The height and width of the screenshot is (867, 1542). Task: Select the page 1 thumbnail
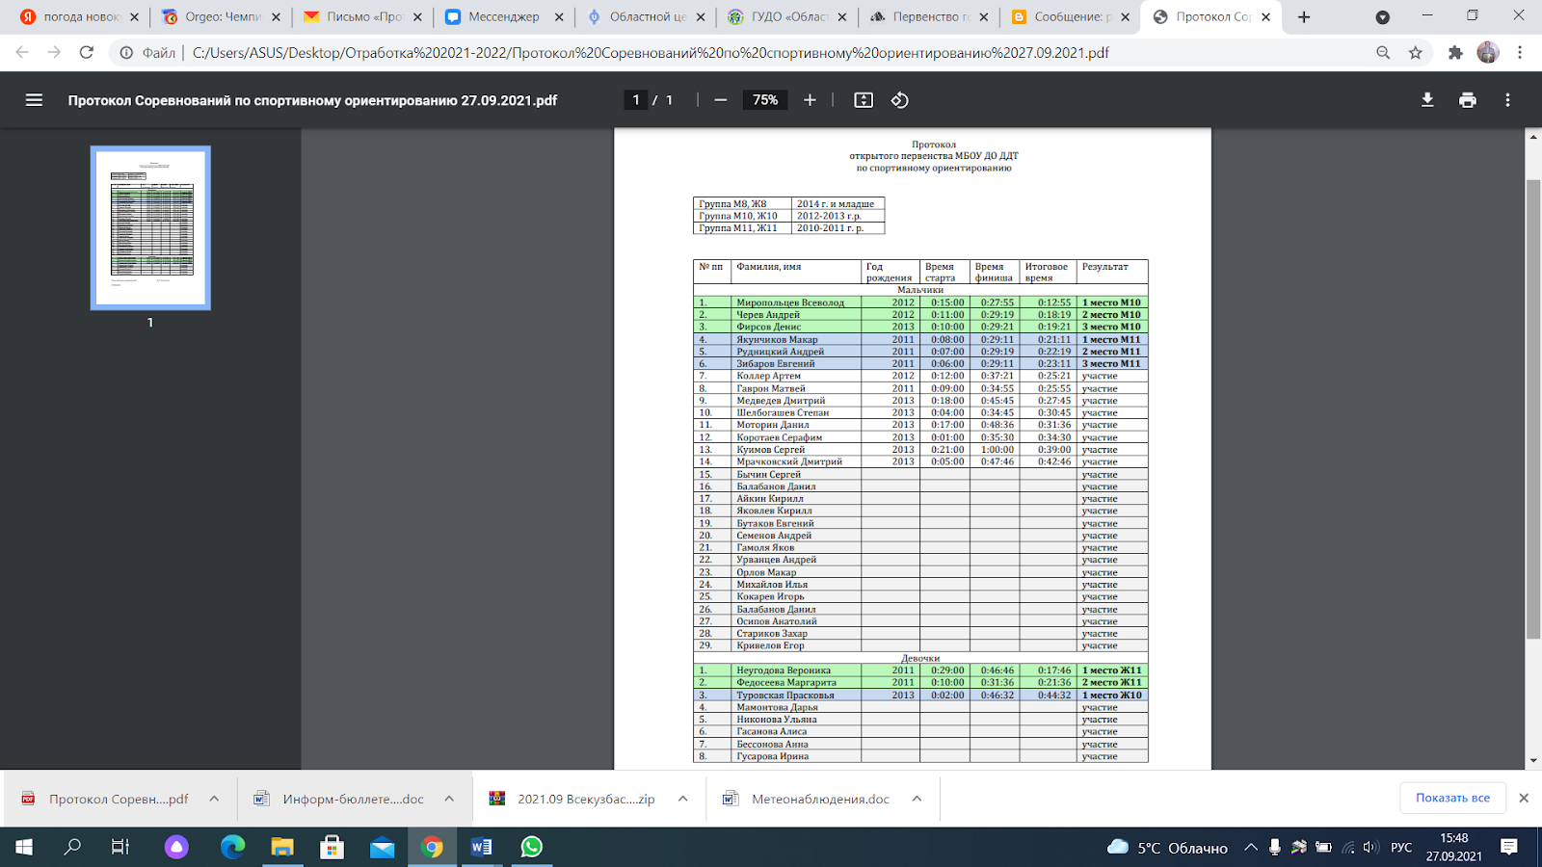click(x=150, y=228)
